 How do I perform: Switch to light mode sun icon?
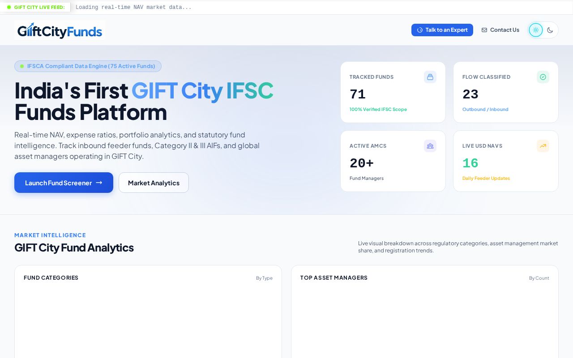(x=536, y=30)
